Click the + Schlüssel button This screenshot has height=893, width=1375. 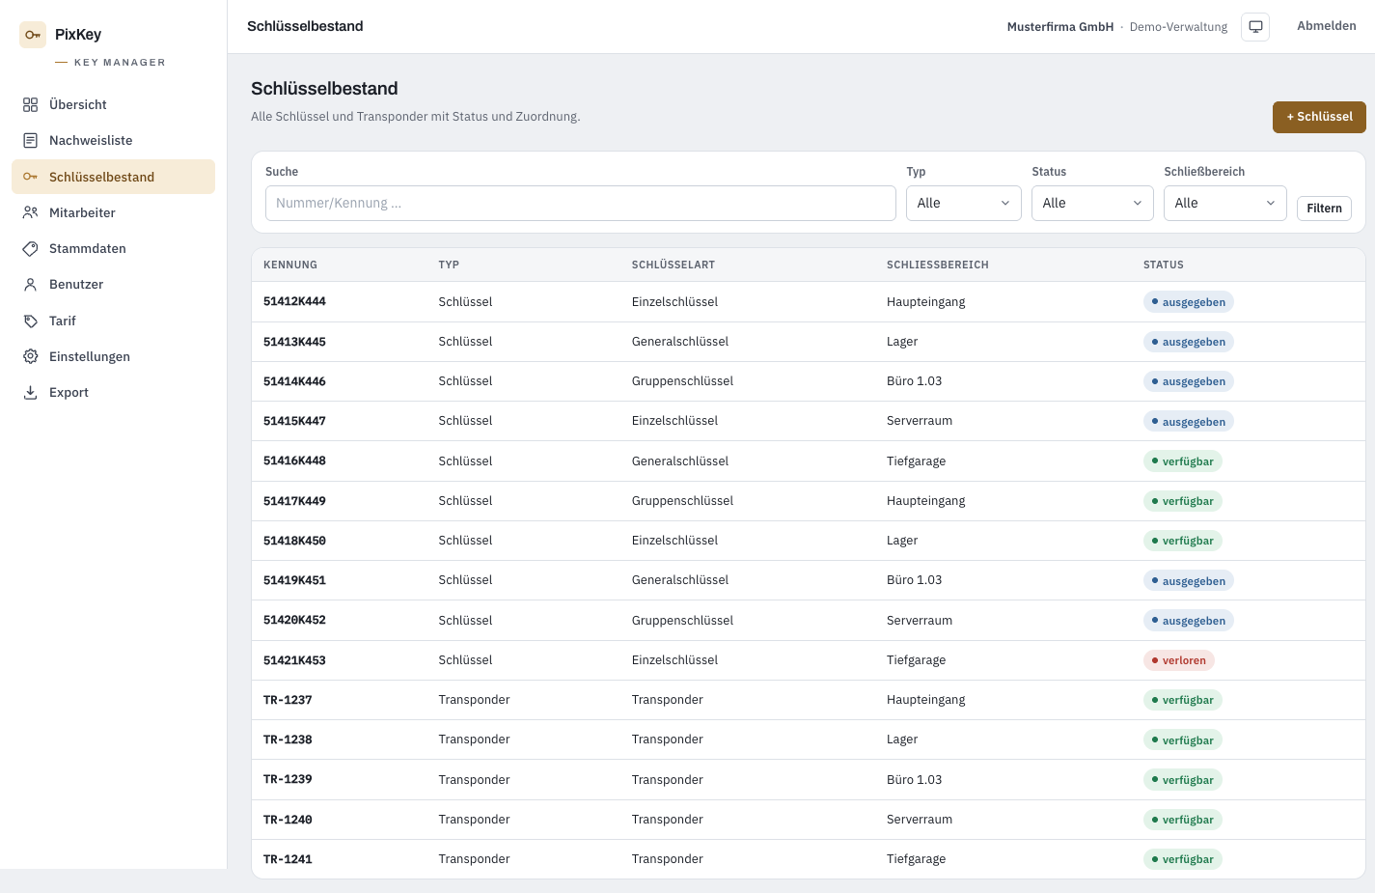pyautogui.click(x=1319, y=117)
